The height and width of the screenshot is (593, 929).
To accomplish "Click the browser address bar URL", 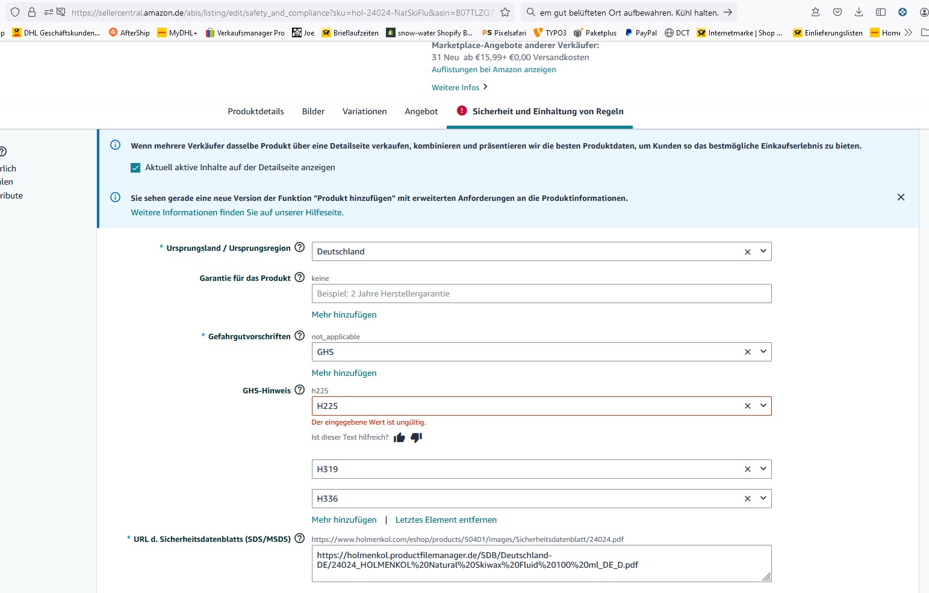I will pos(283,12).
